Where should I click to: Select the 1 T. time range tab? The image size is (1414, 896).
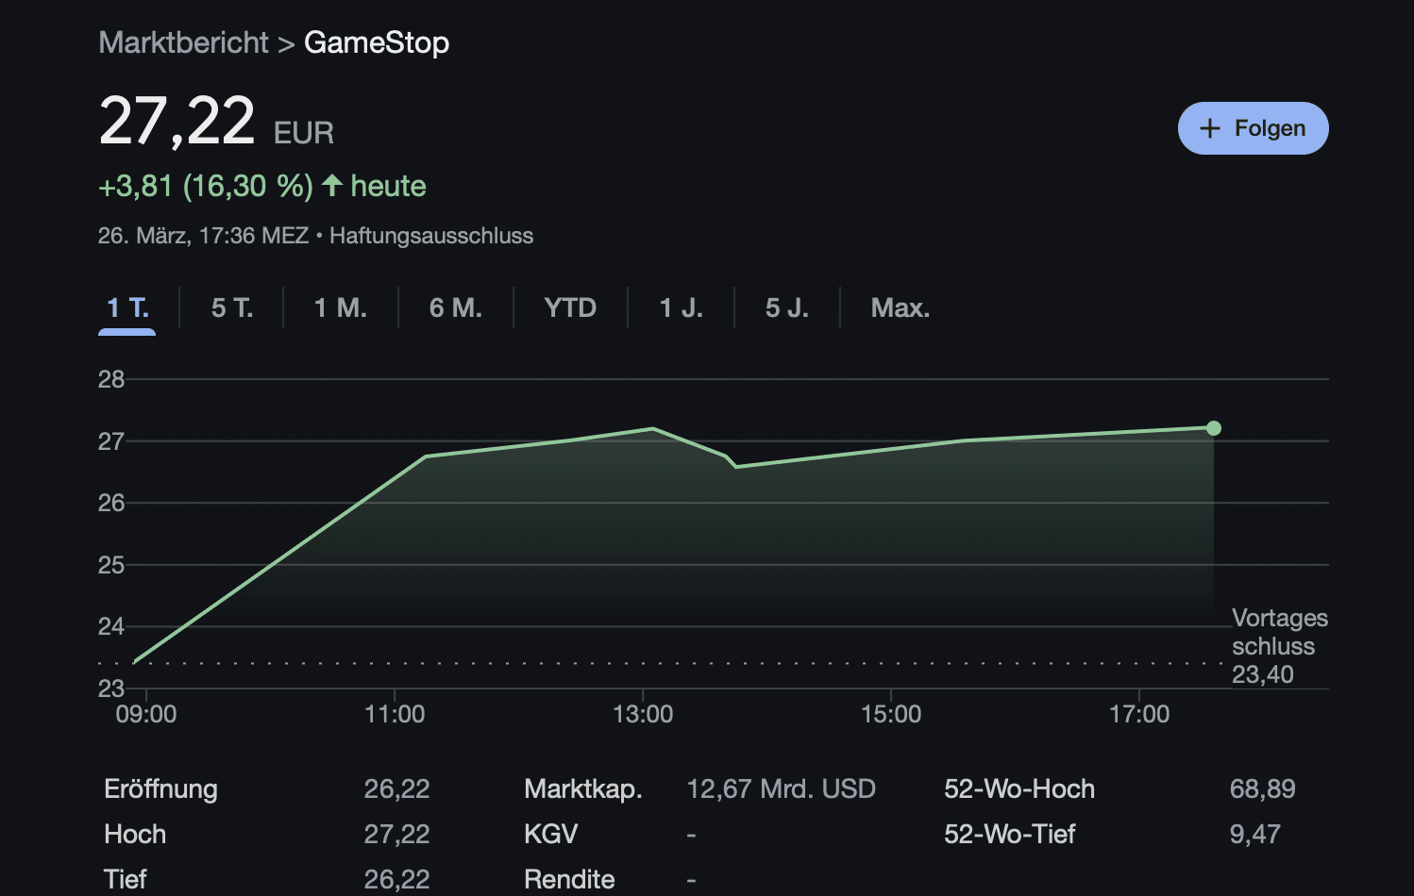(127, 308)
